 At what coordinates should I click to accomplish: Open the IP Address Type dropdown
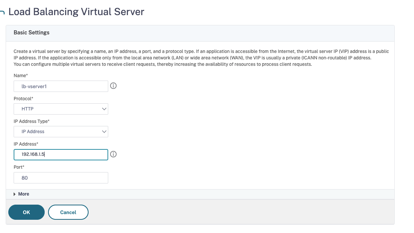pyautogui.click(x=61, y=132)
